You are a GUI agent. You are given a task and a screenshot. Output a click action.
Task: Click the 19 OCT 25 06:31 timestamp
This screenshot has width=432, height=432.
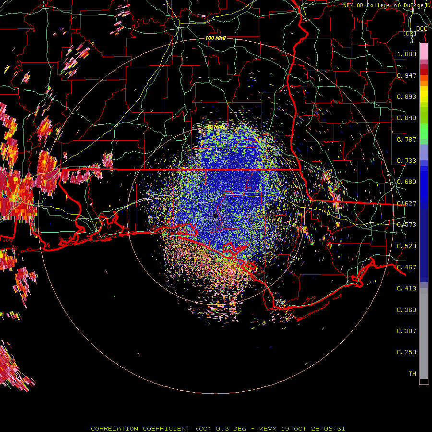(x=313, y=429)
